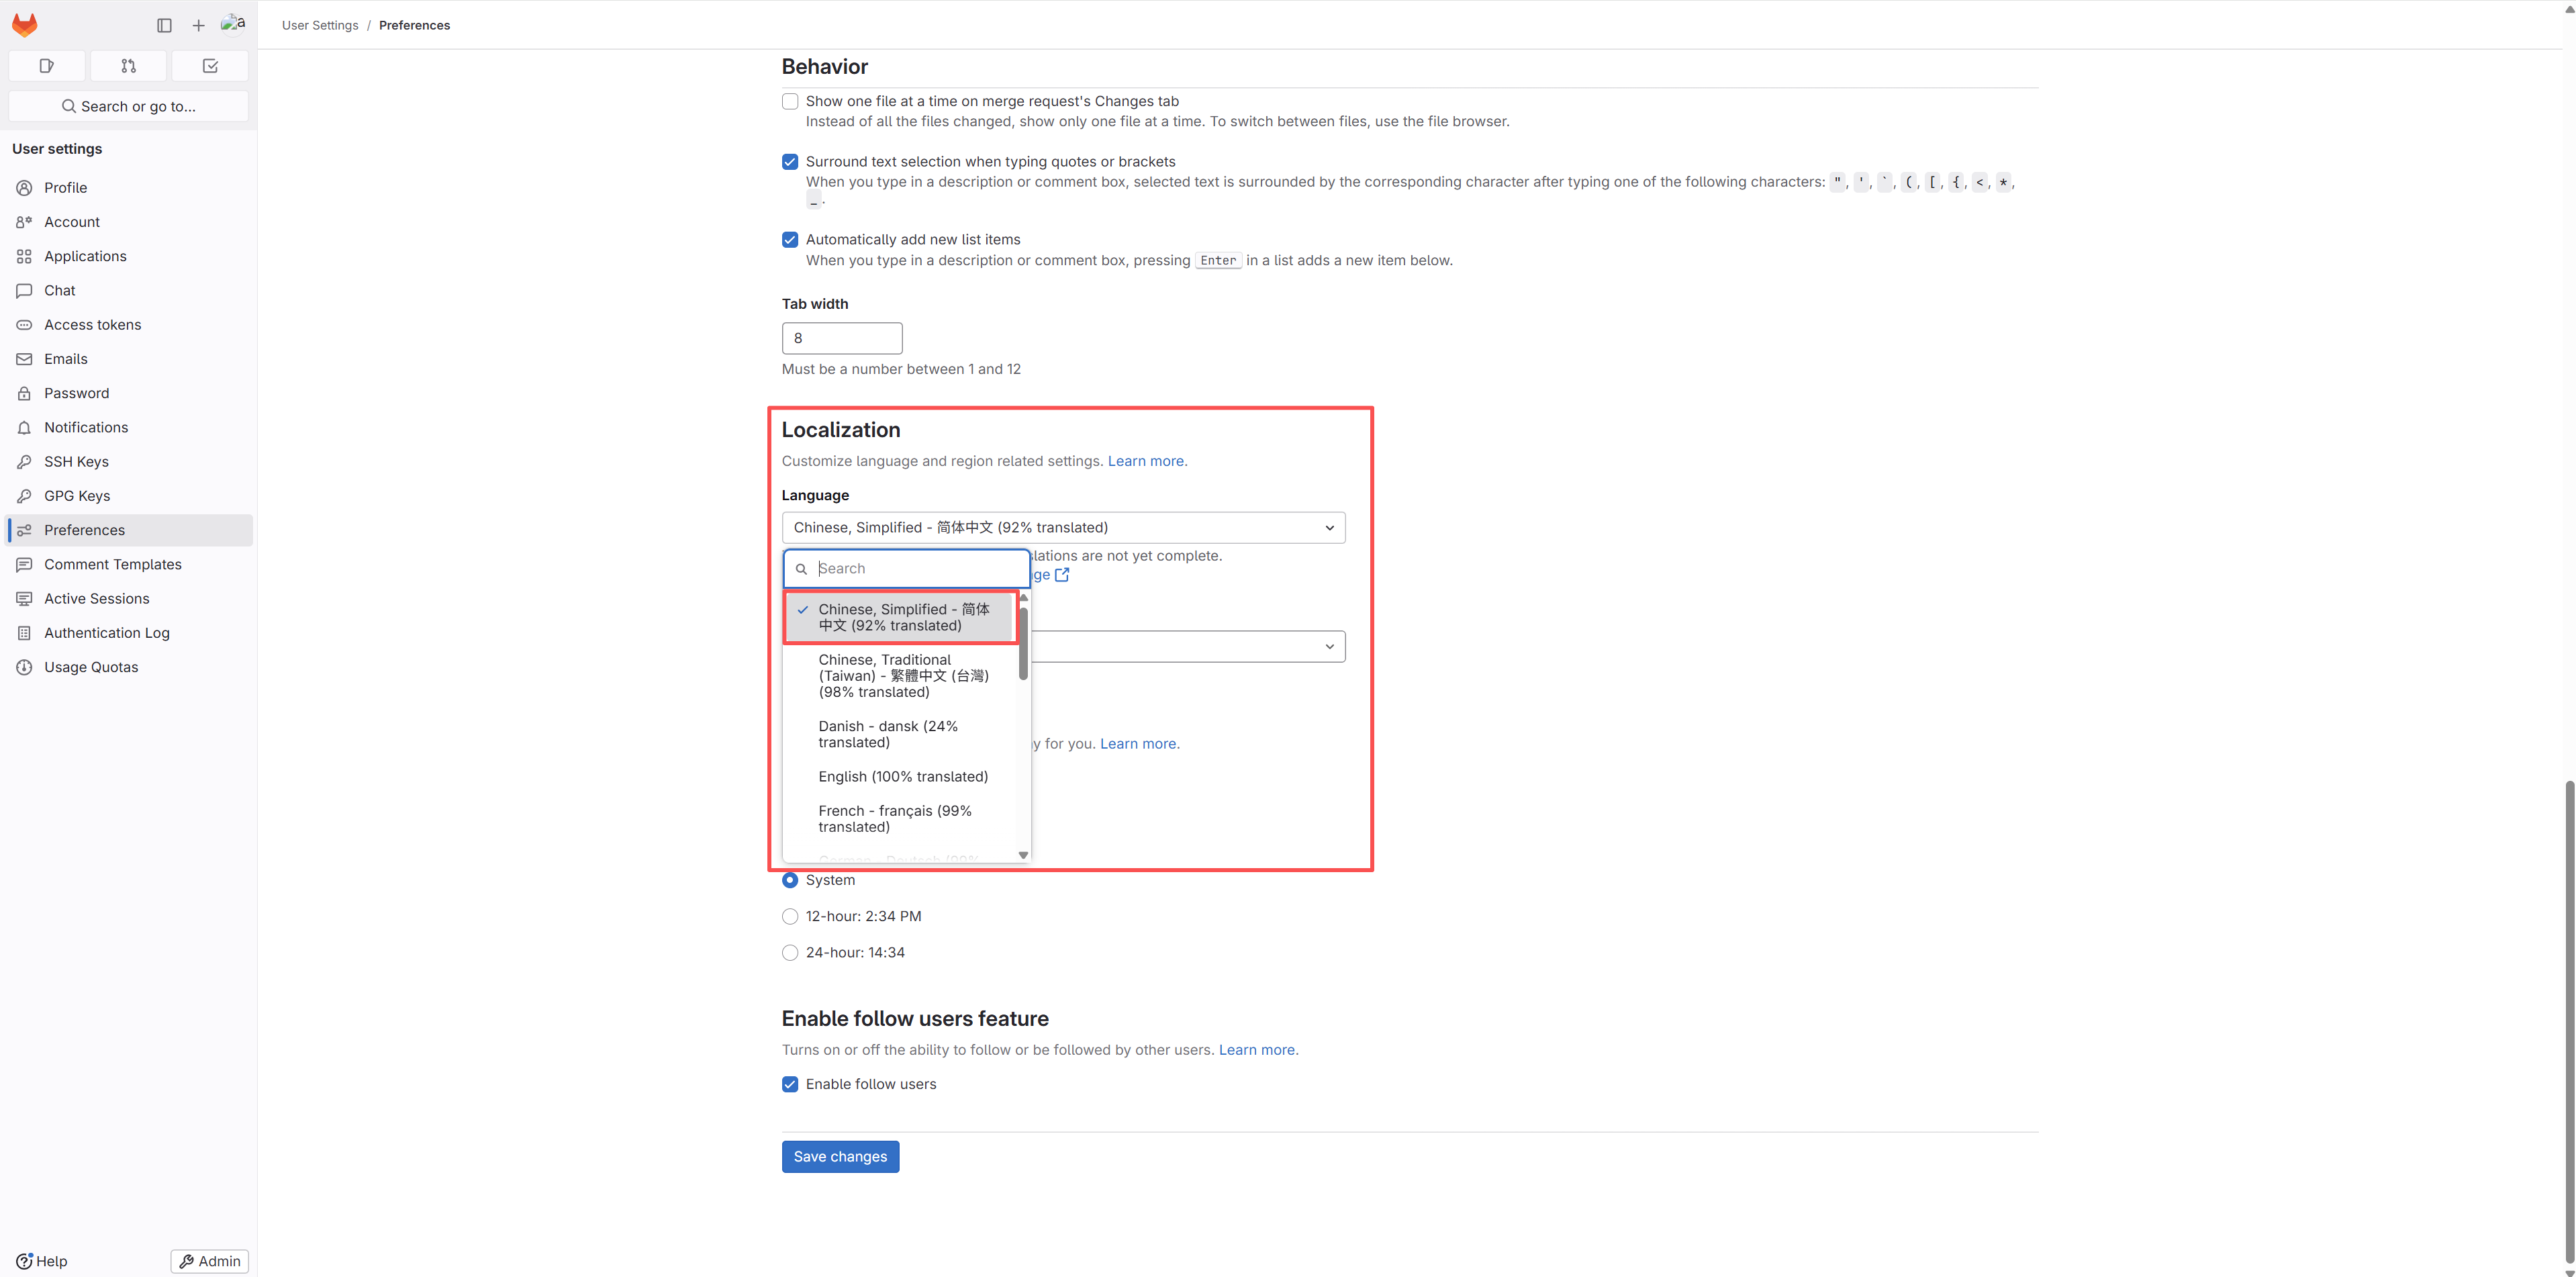The width and height of the screenshot is (2576, 1277).
Task: Open the assigned issues icon button
Action: pyautogui.click(x=46, y=66)
